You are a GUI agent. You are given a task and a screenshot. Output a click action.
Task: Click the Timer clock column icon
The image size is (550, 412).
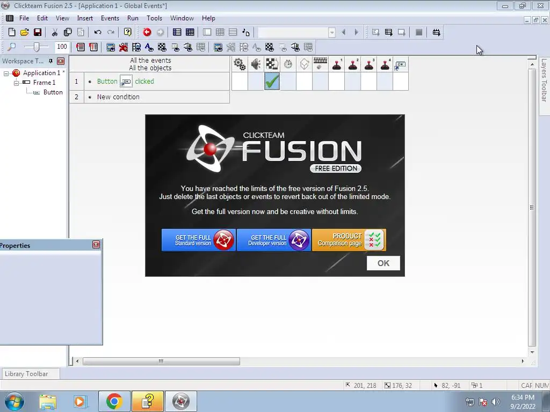coord(288,64)
